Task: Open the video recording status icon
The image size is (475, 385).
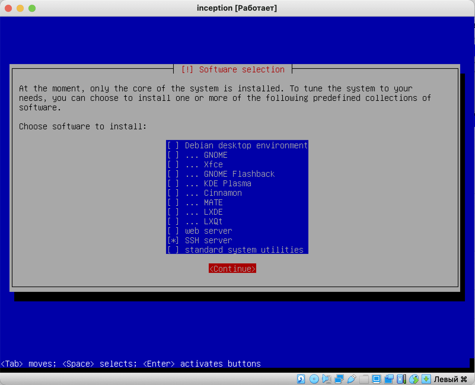Action: (x=389, y=379)
